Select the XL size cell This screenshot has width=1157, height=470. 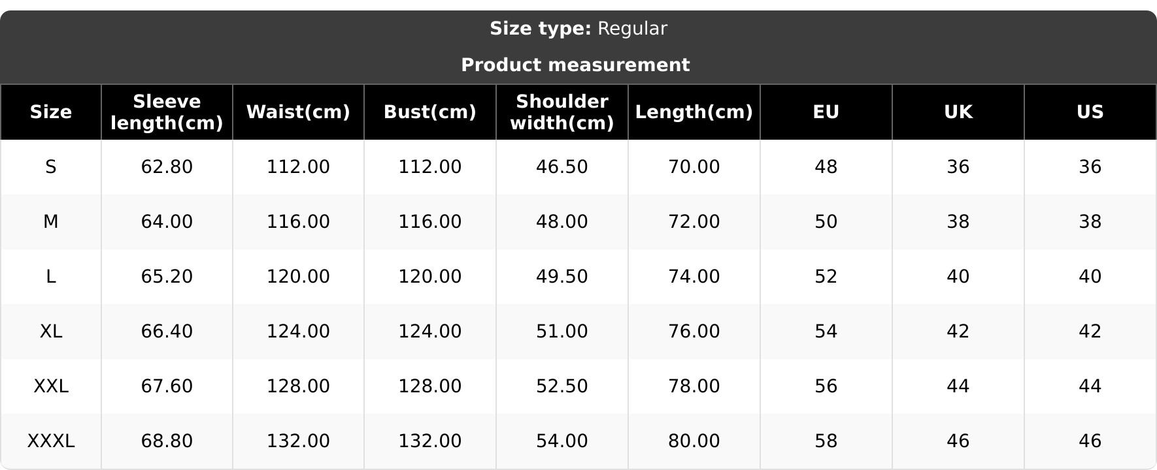(51, 331)
